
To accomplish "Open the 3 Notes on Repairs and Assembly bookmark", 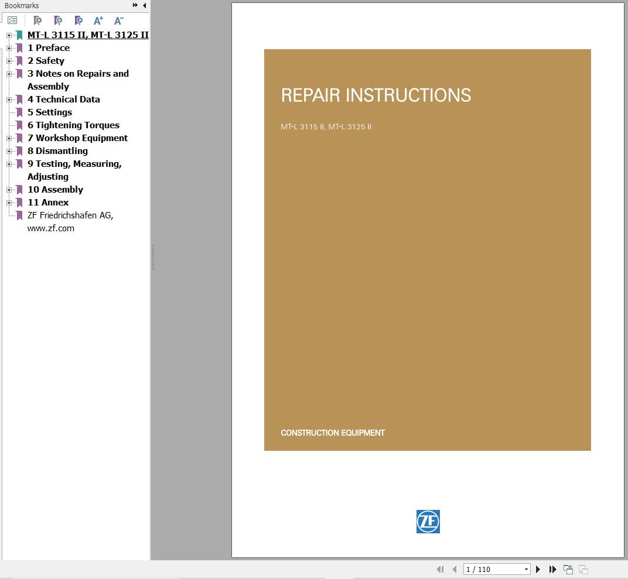I will click(78, 80).
